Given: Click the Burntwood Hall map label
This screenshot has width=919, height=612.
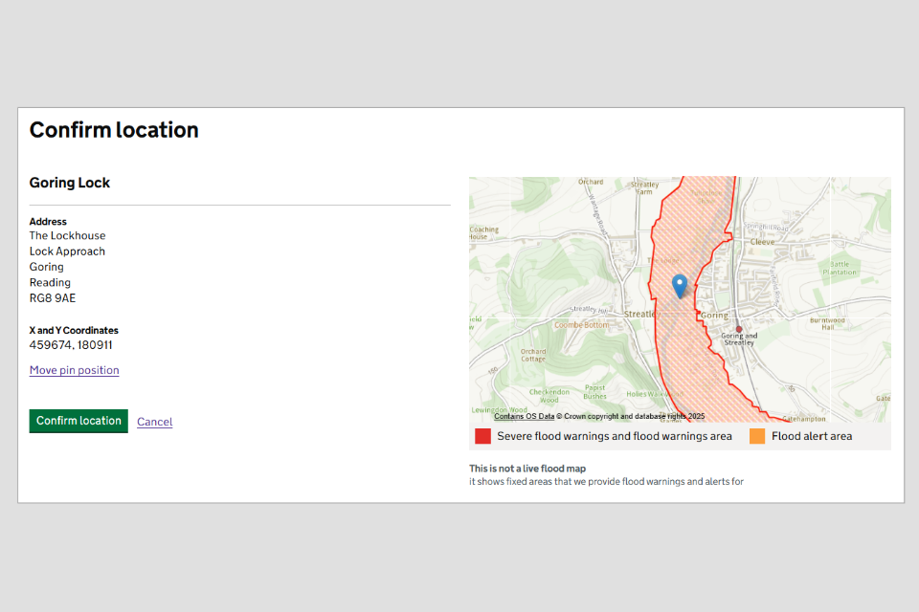Looking at the screenshot, I should tap(826, 323).
